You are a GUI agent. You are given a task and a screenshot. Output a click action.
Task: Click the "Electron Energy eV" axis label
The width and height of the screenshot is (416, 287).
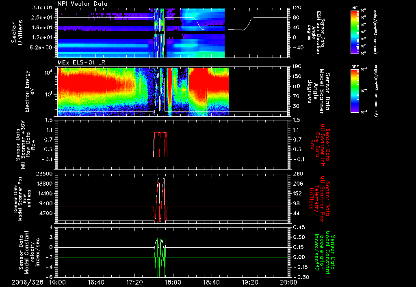click(29, 91)
